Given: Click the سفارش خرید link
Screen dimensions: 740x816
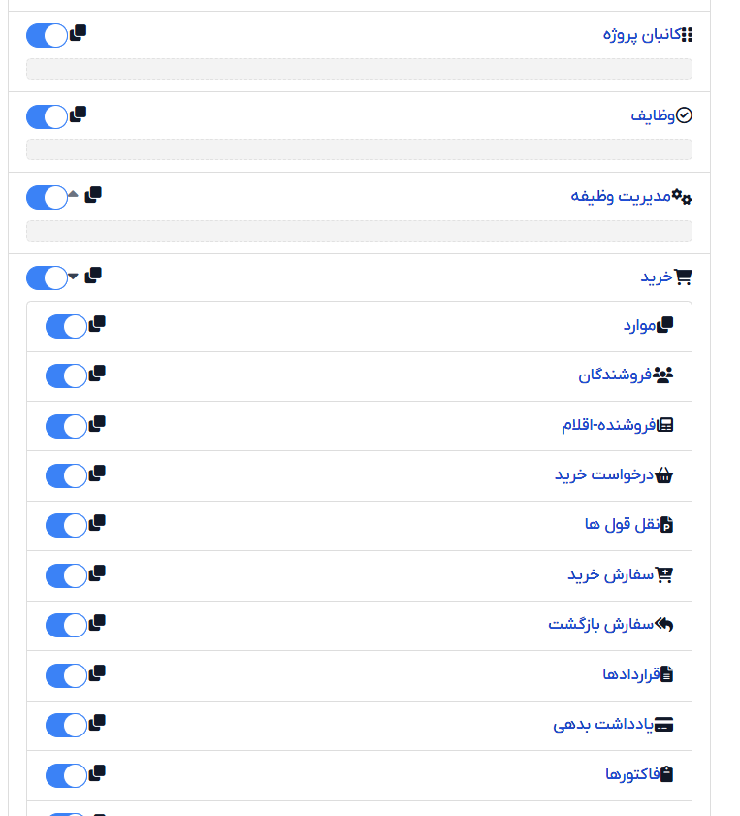Looking at the screenshot, I should click(610, 575).
